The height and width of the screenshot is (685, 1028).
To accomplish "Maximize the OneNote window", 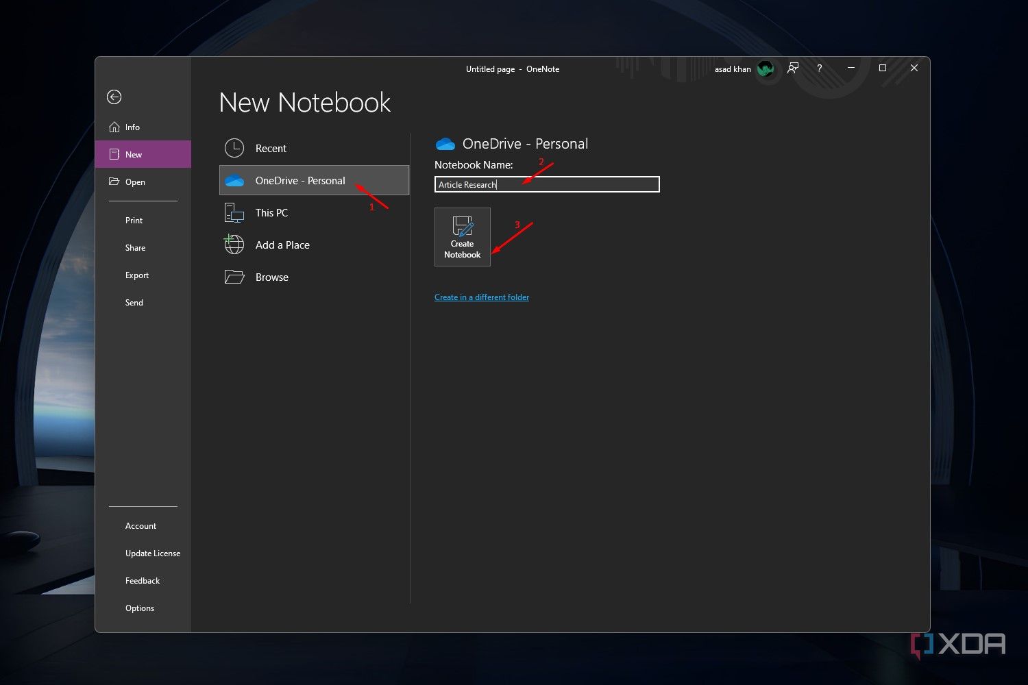I will tap(883, 68).
